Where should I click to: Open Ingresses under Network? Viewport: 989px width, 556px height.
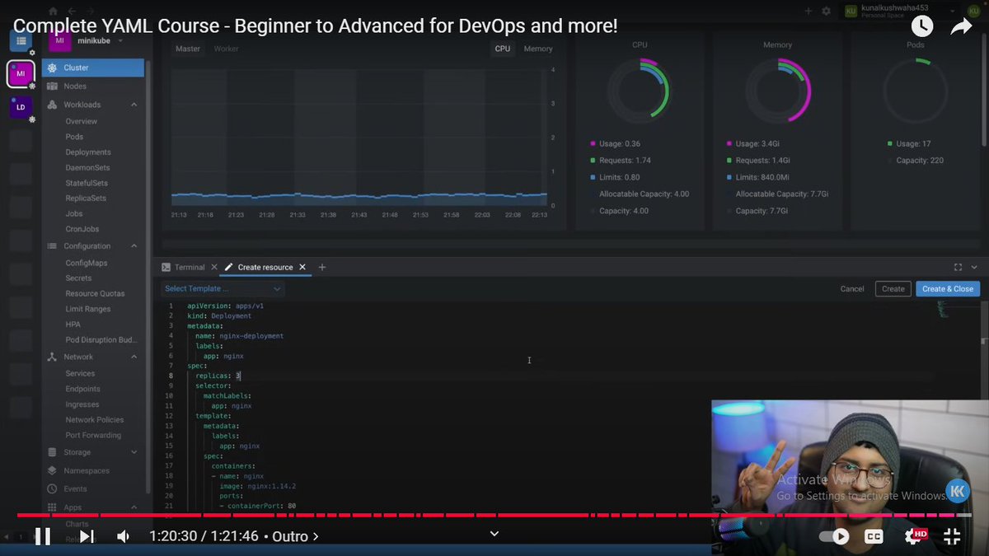point(82,404)
